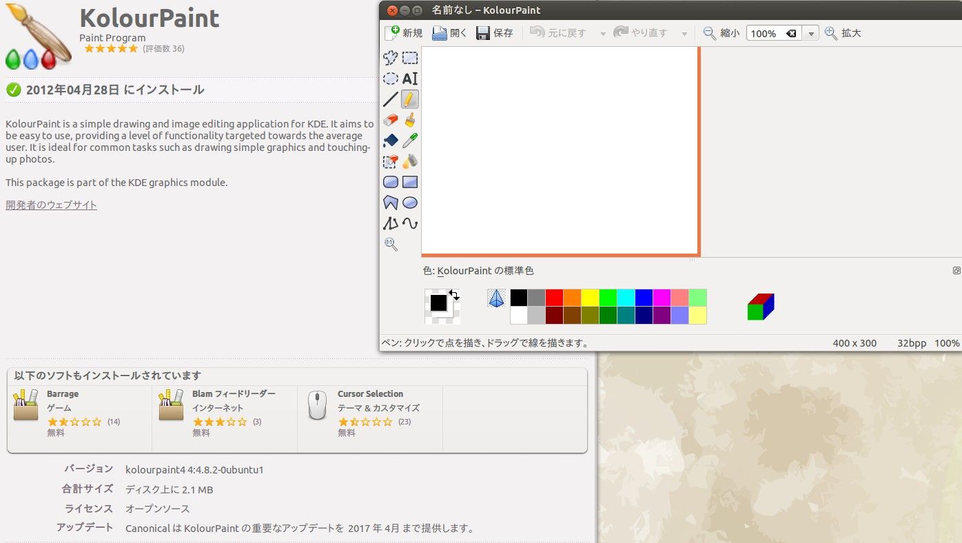Select the Rounded Rectangle tool

[x=391, y=182]
